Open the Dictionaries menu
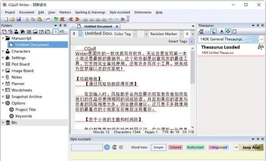The image size is (267, 161). point(143,12)
